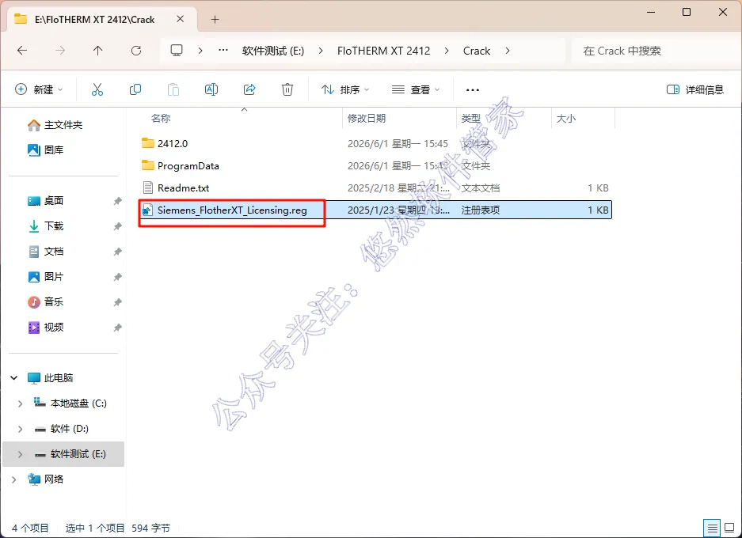742x538 pixels.
Task: Click the Share icon in toolbar
Action: pyautogui.click(x=249, y=89)
